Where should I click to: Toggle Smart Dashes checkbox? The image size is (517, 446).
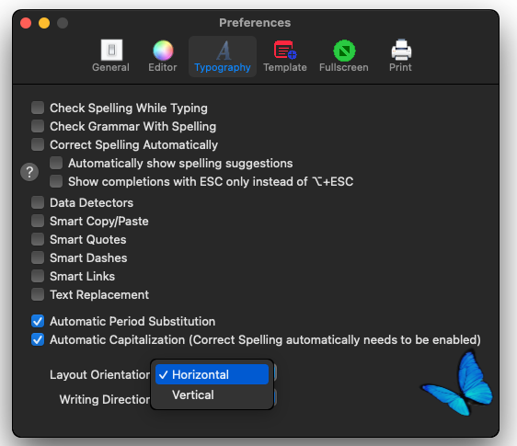pyautogui.click(x=38, y=257)
